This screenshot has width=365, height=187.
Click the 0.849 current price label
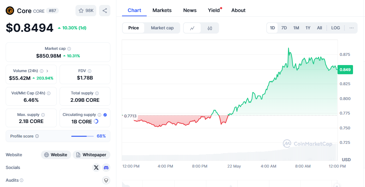(345, 70)
